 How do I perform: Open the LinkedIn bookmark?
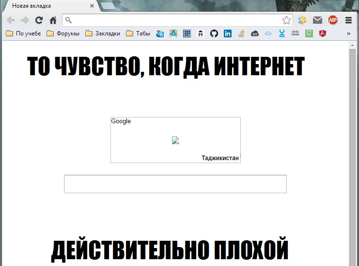(x=228, y=33)
